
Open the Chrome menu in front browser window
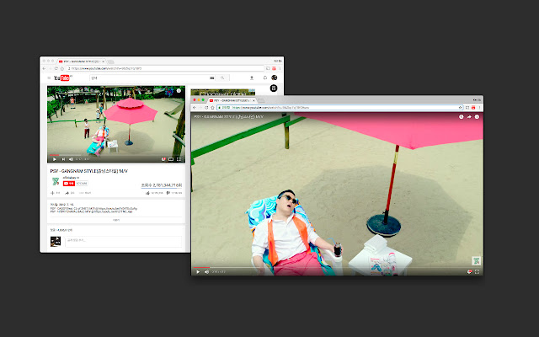[x=479, y=108]
